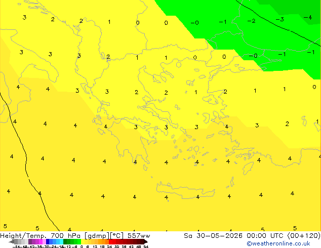The height and width of the screenshot is (248, 321).
Task: Click the dark maroon right arrow end of legend
Action: click(146, 242)
